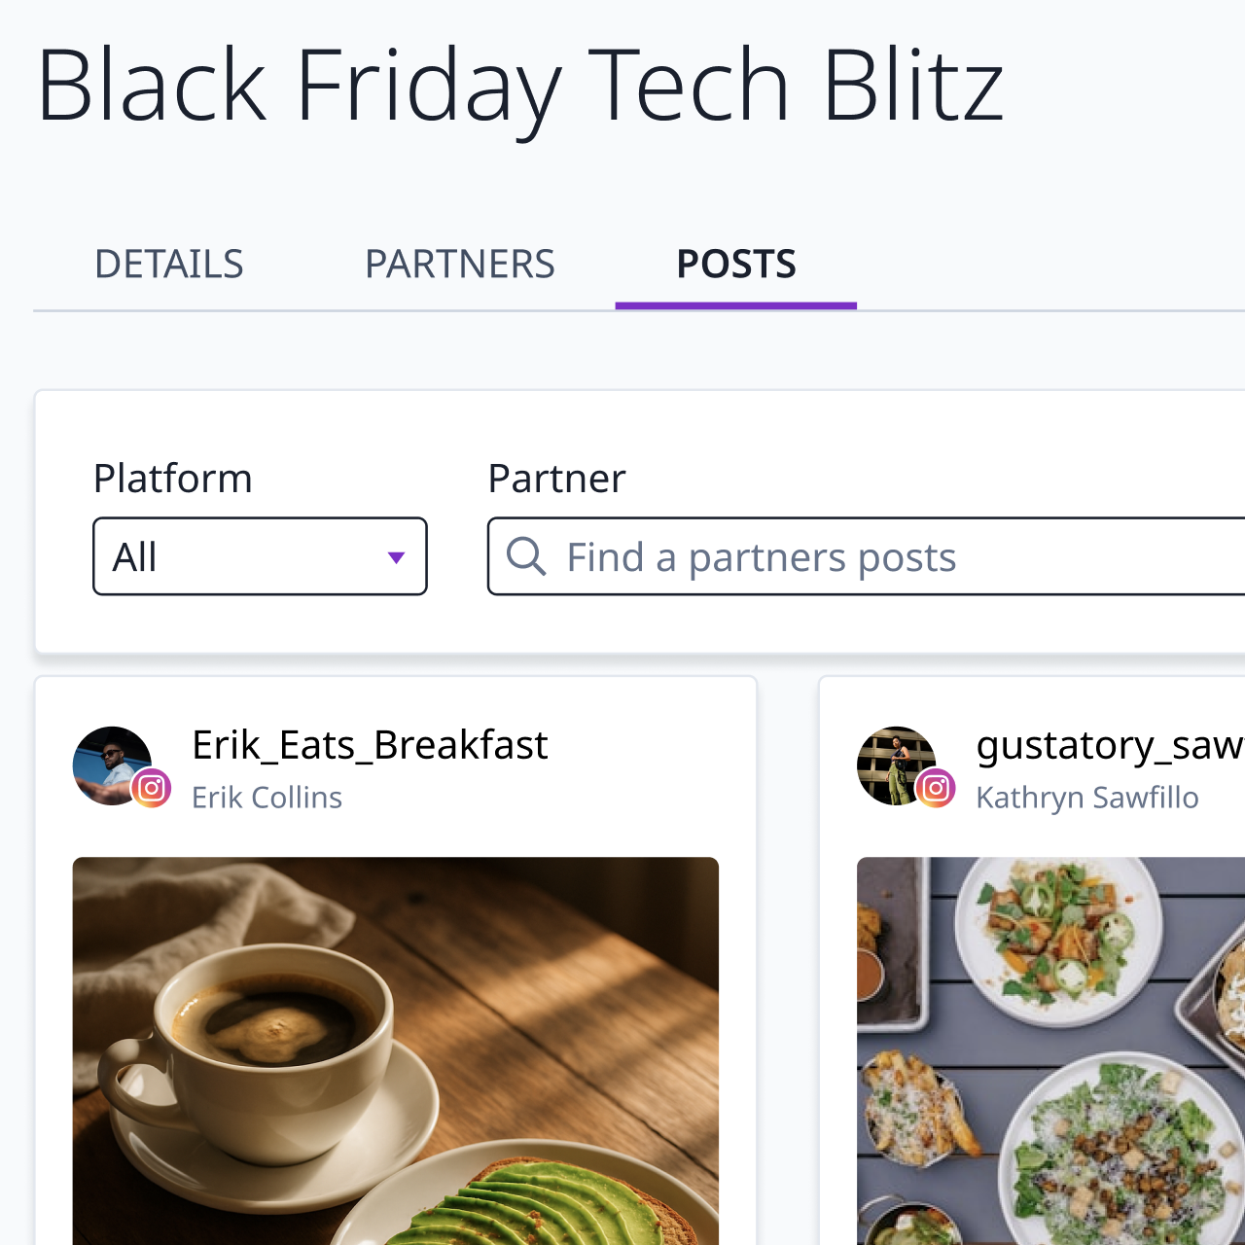This screenshot has height=1245, width=1245.
Task: Switch to the PARTNERS tab
Action: coord(459,265)
